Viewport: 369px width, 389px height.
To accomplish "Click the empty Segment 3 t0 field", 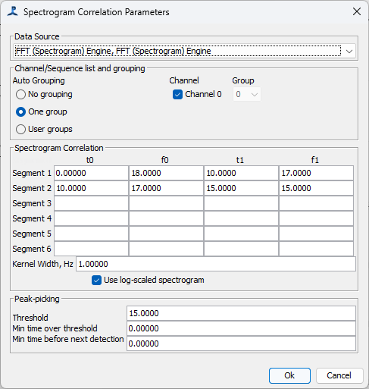I will tap(91, 203).
